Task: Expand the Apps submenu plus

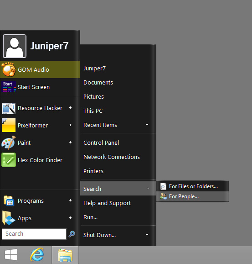Action: click(x=70, y=218)
